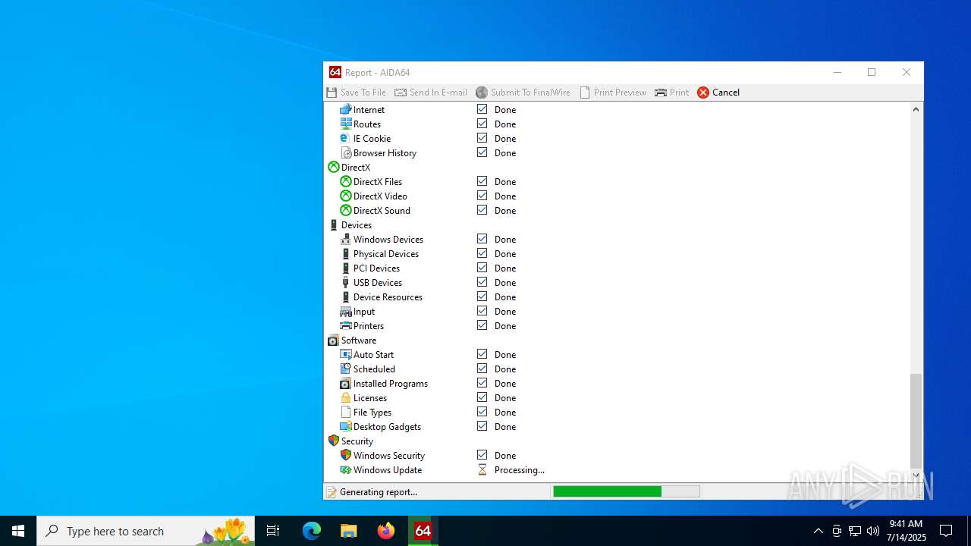Viewport: 971px width, 546px height.
Task: Toggle the Printers Done checkbox
Action: coord(482,325)
